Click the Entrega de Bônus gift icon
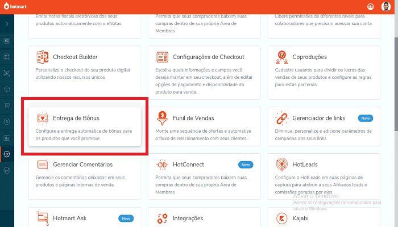Viewport: 398px width, 227px height. click(x=43, y=118)
